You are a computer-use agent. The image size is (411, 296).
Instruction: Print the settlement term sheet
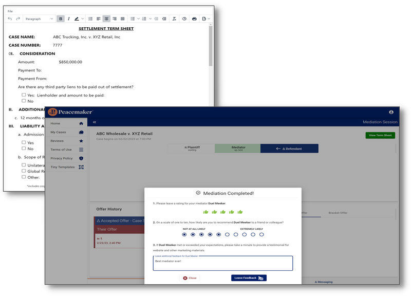click(194, 18)
